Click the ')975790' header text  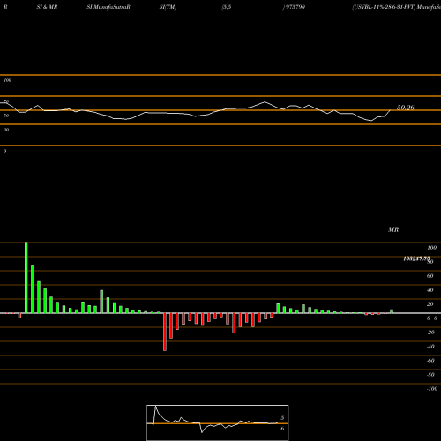(x=294, y=7)
